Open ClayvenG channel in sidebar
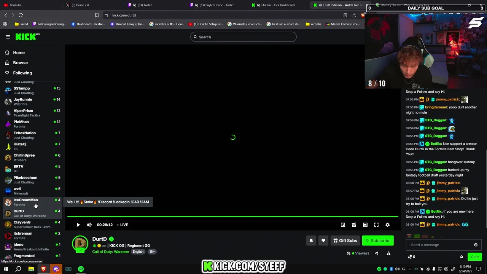The height and width of the screenshot is (274, 487). point(32,225)
